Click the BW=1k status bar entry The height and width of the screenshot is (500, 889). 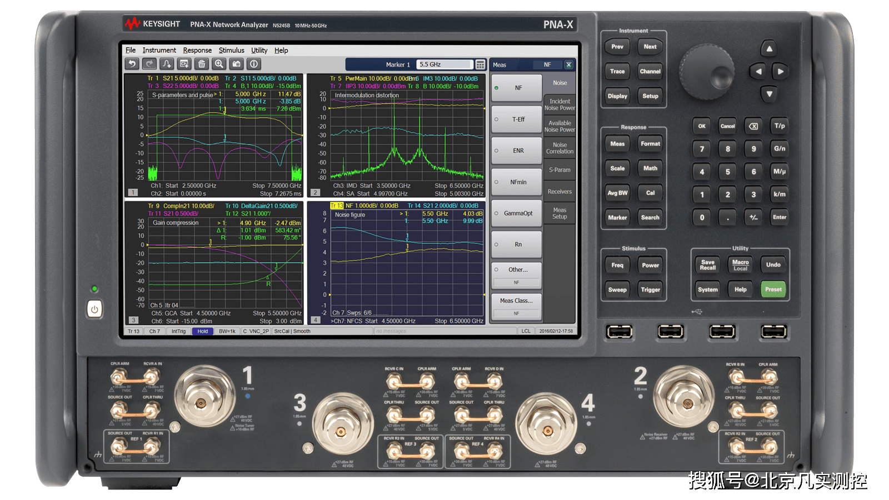point(227,331)
